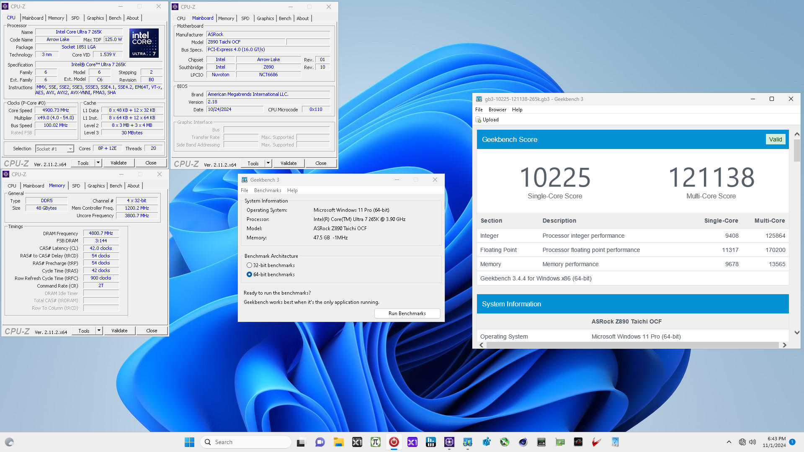Open the dark monitor chip taskbar icon

[541, 442]
